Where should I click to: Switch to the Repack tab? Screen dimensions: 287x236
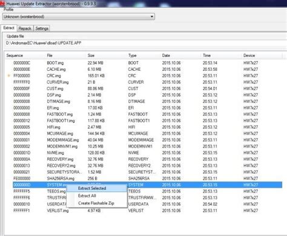click(25, 28)
